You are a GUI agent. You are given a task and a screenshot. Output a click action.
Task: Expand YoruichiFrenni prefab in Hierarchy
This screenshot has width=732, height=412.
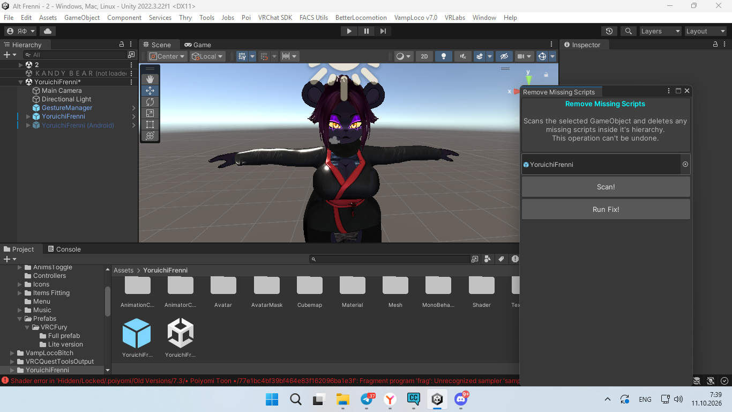[x=28, y=116]
